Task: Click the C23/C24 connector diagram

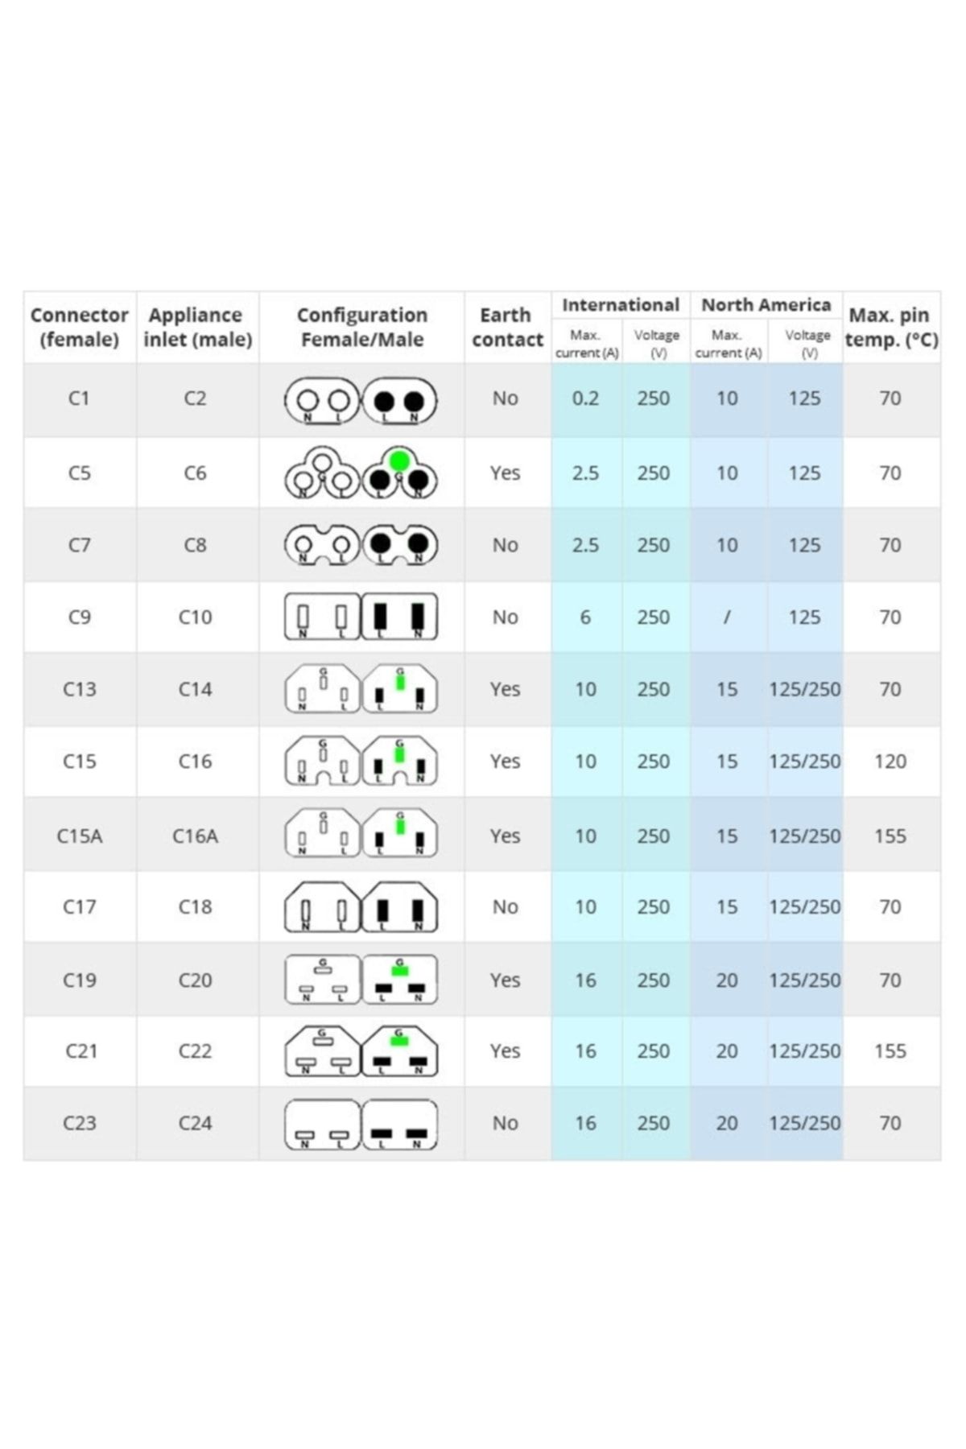Action: click(x=361, y=1124)
